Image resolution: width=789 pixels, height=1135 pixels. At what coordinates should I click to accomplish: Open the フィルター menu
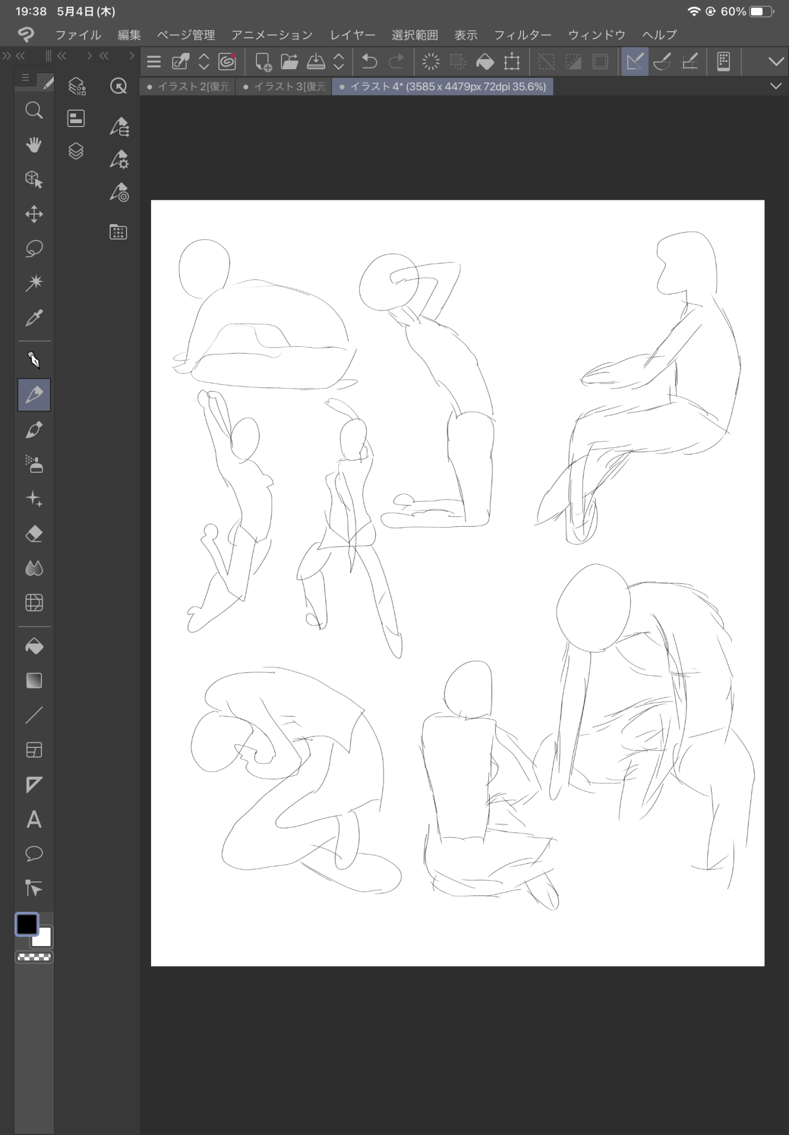click(x=523, y=35)
